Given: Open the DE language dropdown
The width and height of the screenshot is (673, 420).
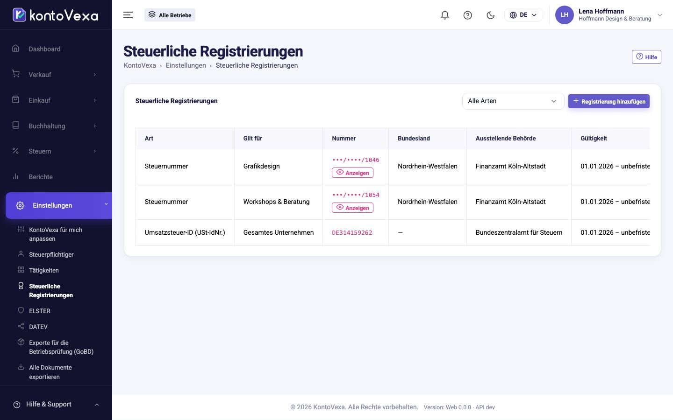Looking at the screenshot, I should click(523, 15).
